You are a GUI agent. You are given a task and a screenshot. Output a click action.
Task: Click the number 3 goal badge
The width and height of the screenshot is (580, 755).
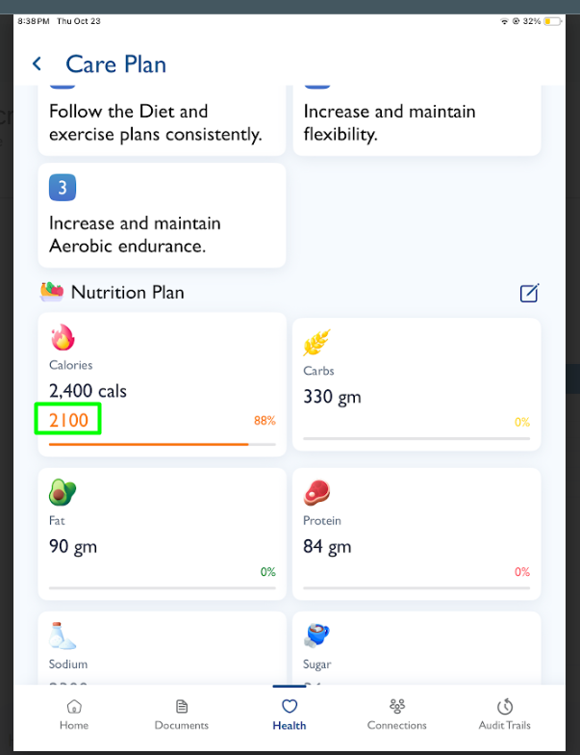63,188
